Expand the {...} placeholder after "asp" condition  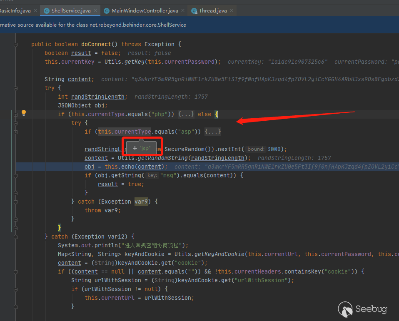pos(213,132)
